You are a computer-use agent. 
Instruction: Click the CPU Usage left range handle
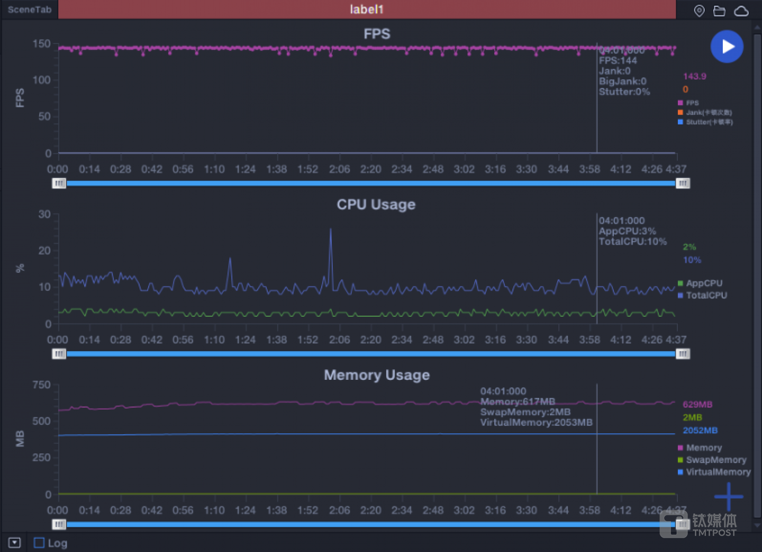59,354
